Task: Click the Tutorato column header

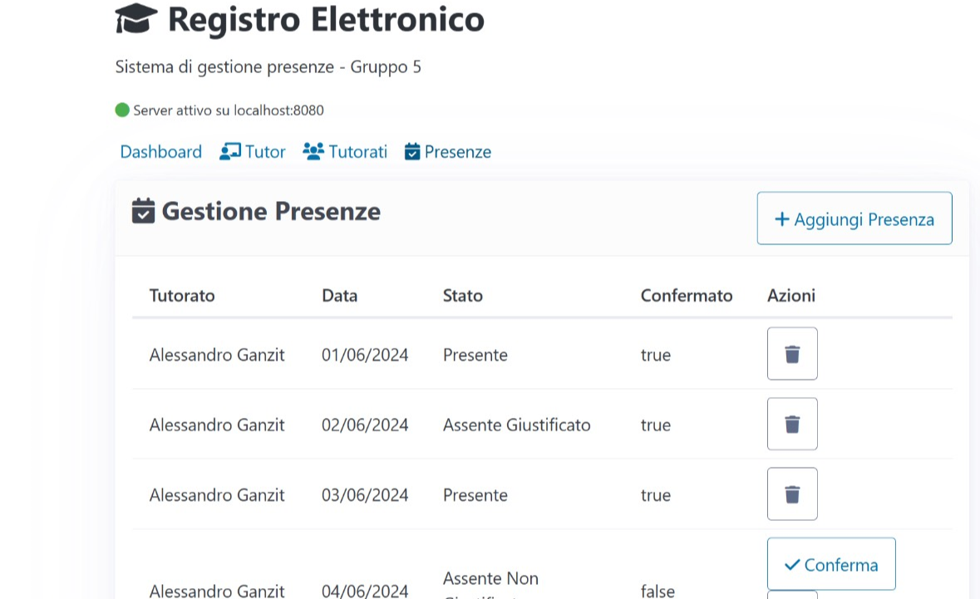Action: point(182,296)
